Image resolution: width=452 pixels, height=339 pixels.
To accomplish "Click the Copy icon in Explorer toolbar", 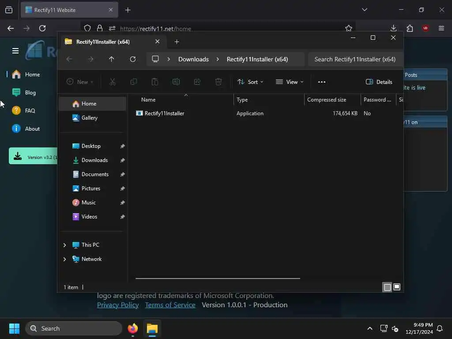I will pos(133,82).
